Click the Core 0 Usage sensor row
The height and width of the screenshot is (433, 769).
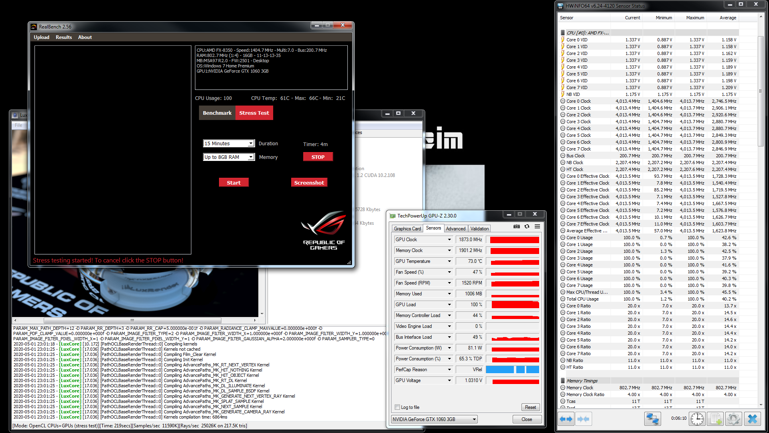click(649, 238)
